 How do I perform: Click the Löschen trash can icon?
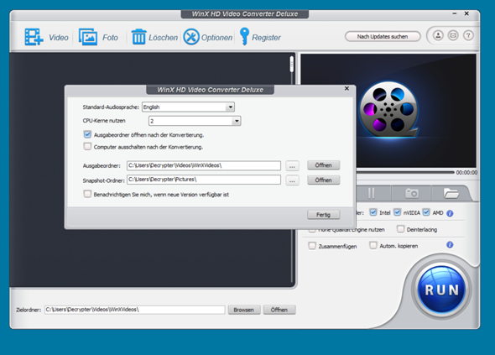point(138,37)
